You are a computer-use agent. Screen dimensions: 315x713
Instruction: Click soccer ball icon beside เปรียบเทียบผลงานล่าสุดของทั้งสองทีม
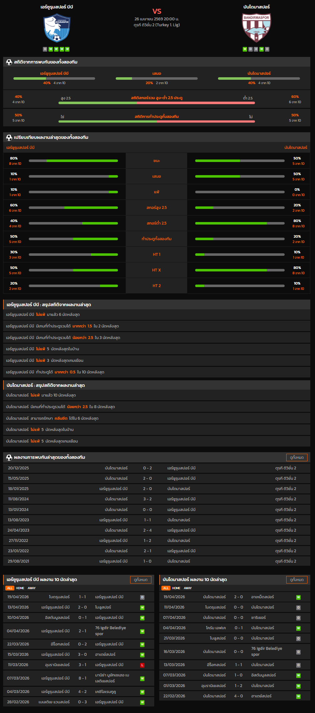[9, 138]
